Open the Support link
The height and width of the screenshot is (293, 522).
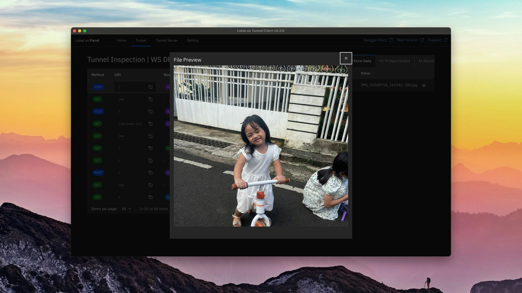click(x=434, y=40)
